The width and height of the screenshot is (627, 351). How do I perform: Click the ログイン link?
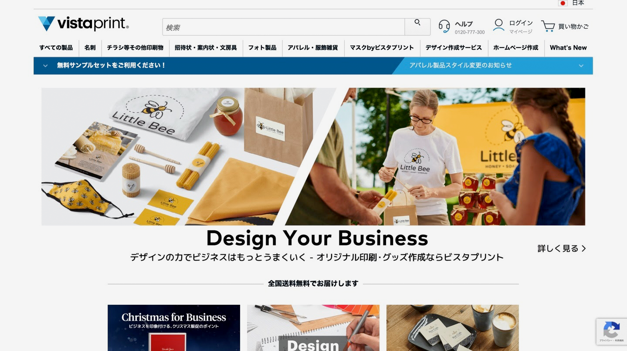coord(521,23)
